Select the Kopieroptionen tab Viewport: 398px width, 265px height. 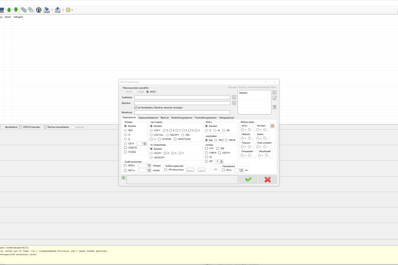pyautogui.click(x=129, y=117)
